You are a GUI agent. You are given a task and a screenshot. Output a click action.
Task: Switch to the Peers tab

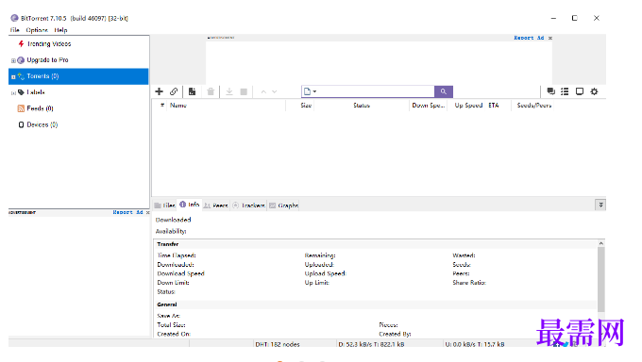tap(216, 206)
